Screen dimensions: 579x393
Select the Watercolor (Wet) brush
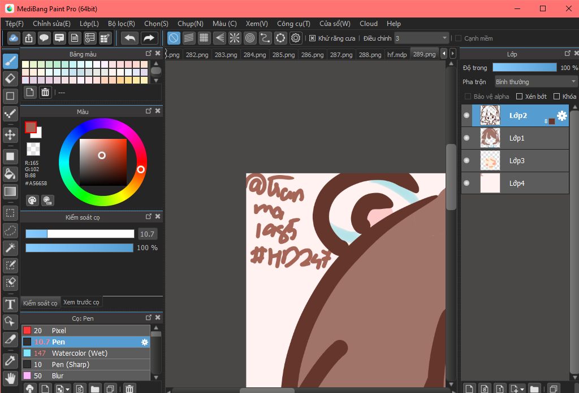86,353
